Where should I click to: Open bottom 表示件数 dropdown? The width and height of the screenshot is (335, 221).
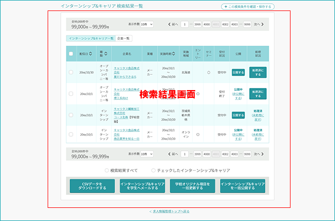coord(147,154)
